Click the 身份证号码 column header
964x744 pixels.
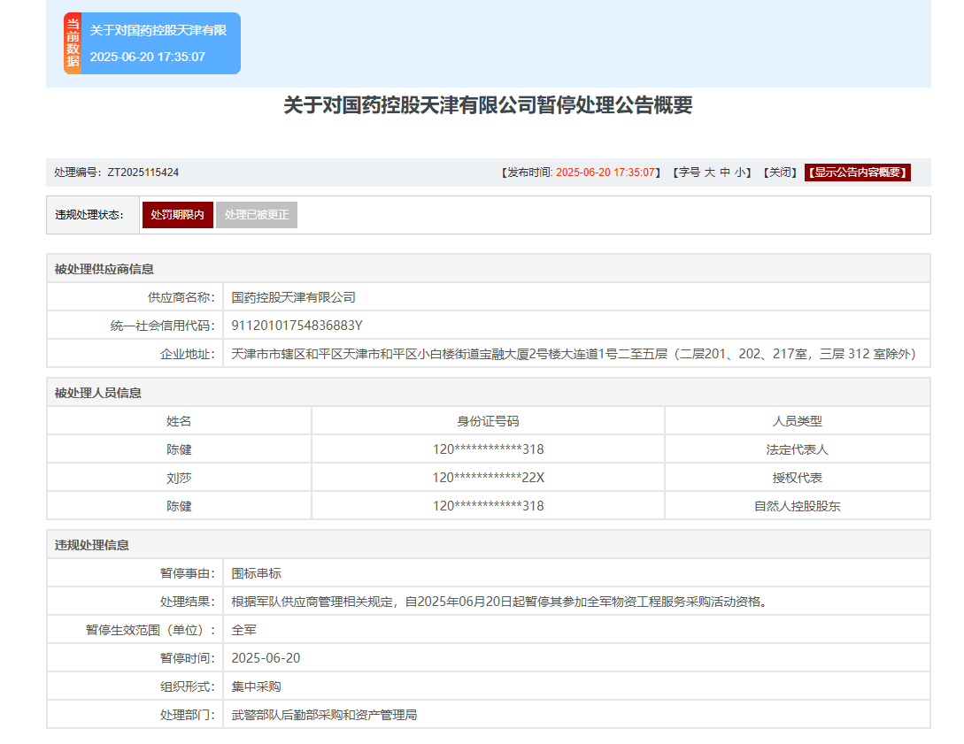pyautogui.click(x=488, y=421)
